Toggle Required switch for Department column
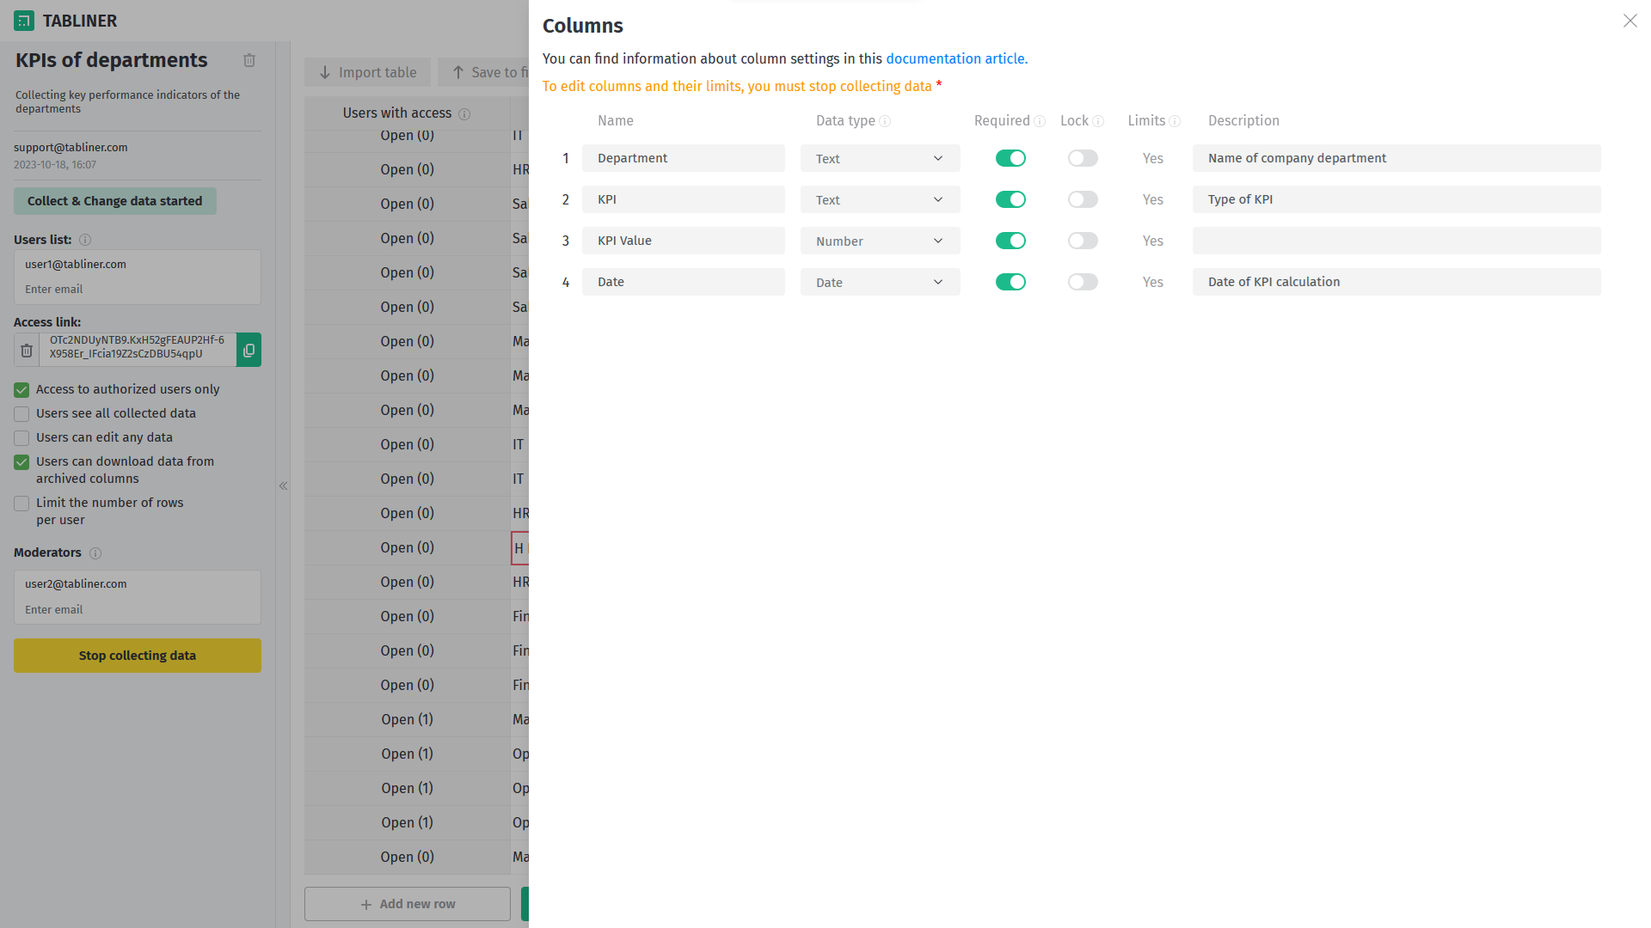Screen dimensions: 1651x928 pyautogui.click(x=1010, y=158)
